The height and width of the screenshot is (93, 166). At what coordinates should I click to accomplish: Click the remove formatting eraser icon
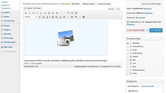coord(60,17)
